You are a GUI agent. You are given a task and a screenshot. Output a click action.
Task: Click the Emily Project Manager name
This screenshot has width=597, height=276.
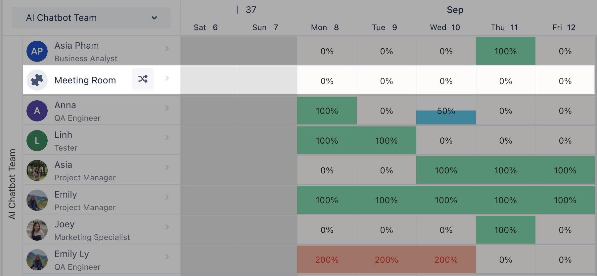tap(66, 195)
